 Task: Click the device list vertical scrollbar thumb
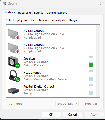coord(98,68)
